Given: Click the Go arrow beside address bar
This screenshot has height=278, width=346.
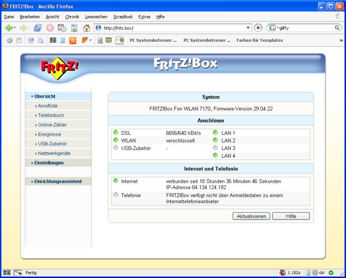Looking at the screenshot, I should coord(258,28).
